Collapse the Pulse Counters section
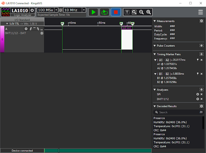Screen dimensions: 206x153 pos(155,46)
